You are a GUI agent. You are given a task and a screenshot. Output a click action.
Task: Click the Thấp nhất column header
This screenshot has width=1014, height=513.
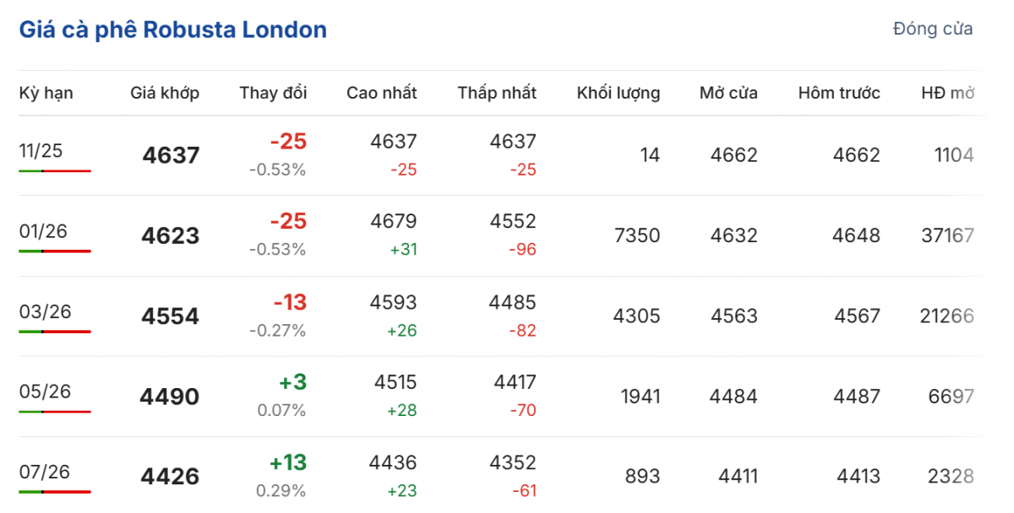pyautogui.click(x=497, y=93)
